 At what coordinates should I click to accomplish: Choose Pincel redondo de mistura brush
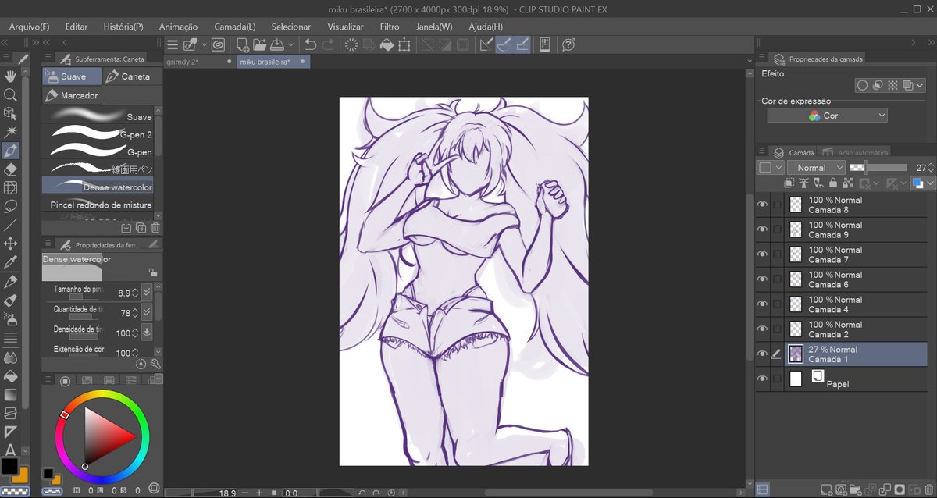[x=98, y=205]
